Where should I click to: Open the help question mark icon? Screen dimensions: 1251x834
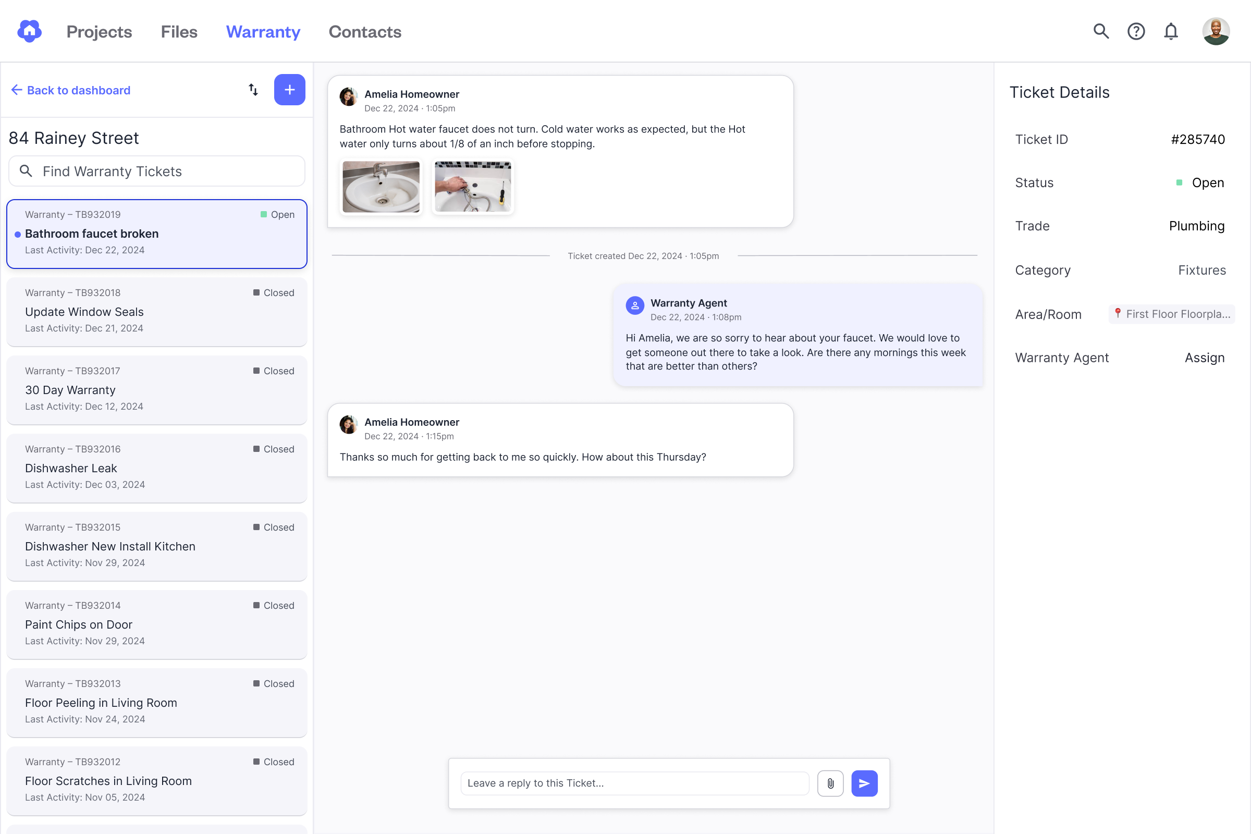coord(1136,31)
